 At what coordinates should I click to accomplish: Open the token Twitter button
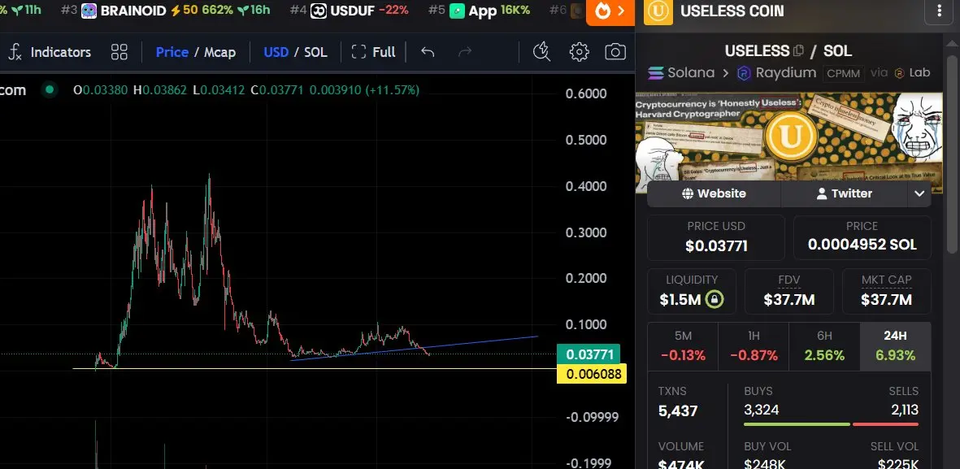pyautogui.click(x=845, y=193)
